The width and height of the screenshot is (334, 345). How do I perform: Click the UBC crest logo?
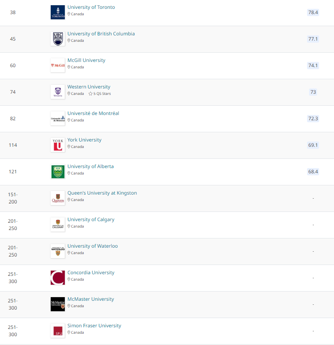(x=58, y=39)
